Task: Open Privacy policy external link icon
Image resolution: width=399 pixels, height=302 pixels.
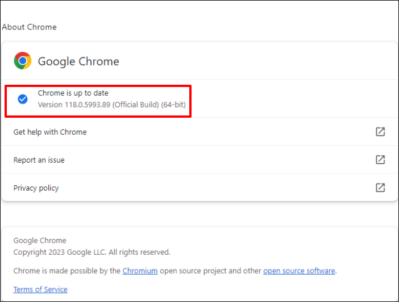Action: (x=380, y=188)
